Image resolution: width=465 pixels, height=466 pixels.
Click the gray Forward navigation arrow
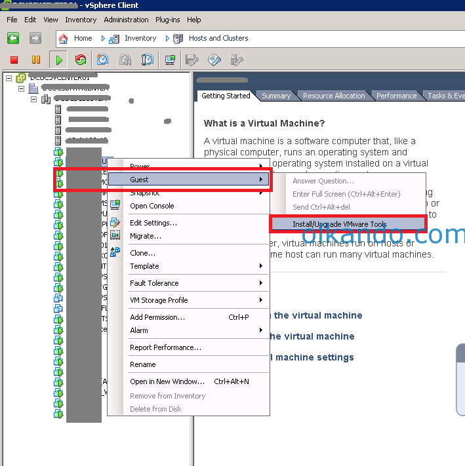point(35,38)
